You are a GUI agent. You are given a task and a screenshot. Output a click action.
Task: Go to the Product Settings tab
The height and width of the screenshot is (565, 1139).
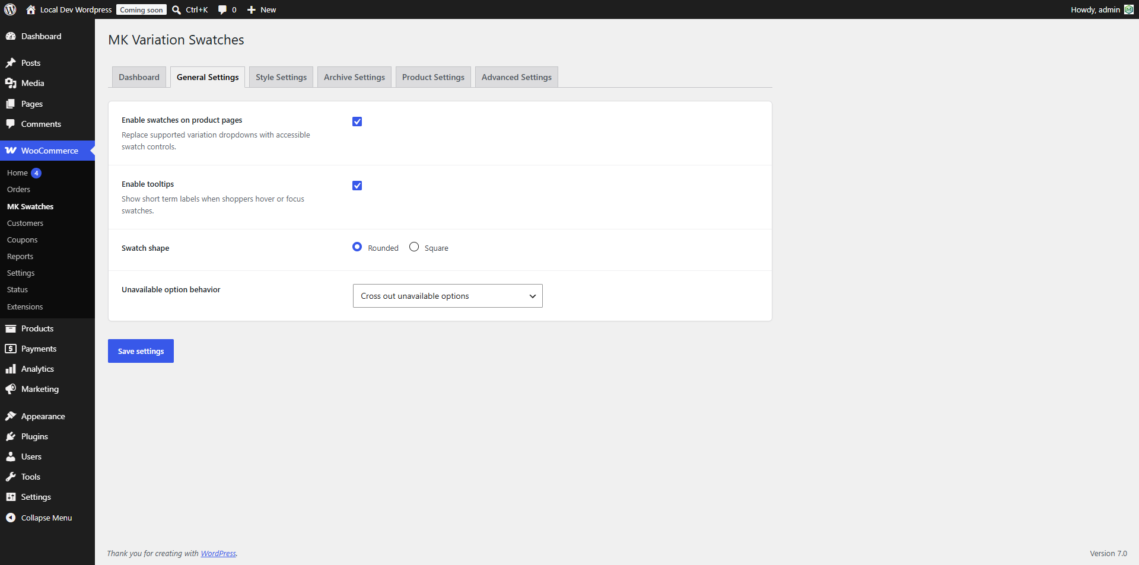point(433,77)
